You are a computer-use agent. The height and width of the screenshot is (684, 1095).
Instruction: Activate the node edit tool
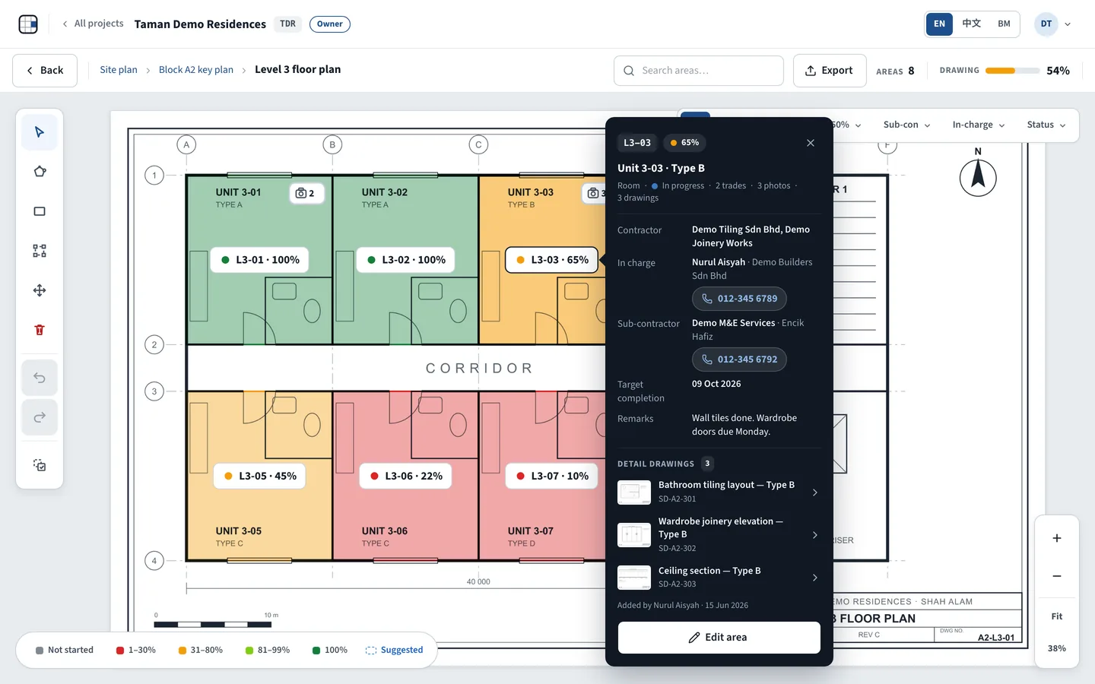pyautogui.click(x=40, y=251)
